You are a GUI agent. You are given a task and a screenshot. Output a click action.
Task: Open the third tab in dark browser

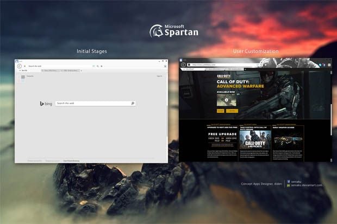[x=234, y=69]
